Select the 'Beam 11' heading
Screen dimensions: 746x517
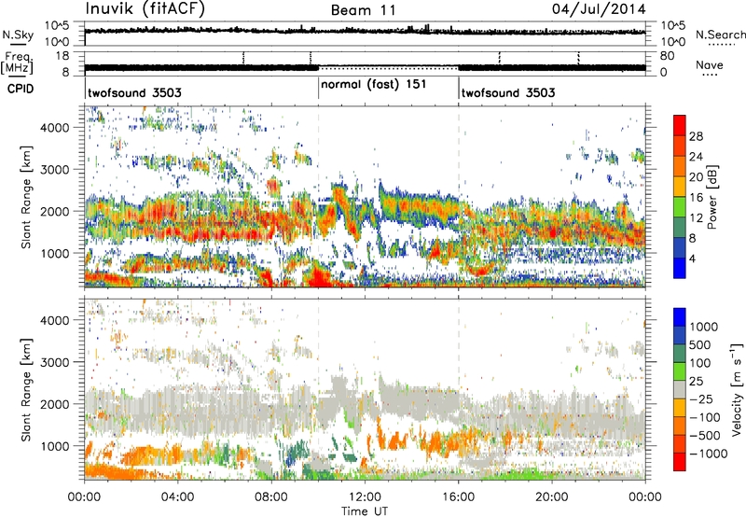tap(364, 10)
